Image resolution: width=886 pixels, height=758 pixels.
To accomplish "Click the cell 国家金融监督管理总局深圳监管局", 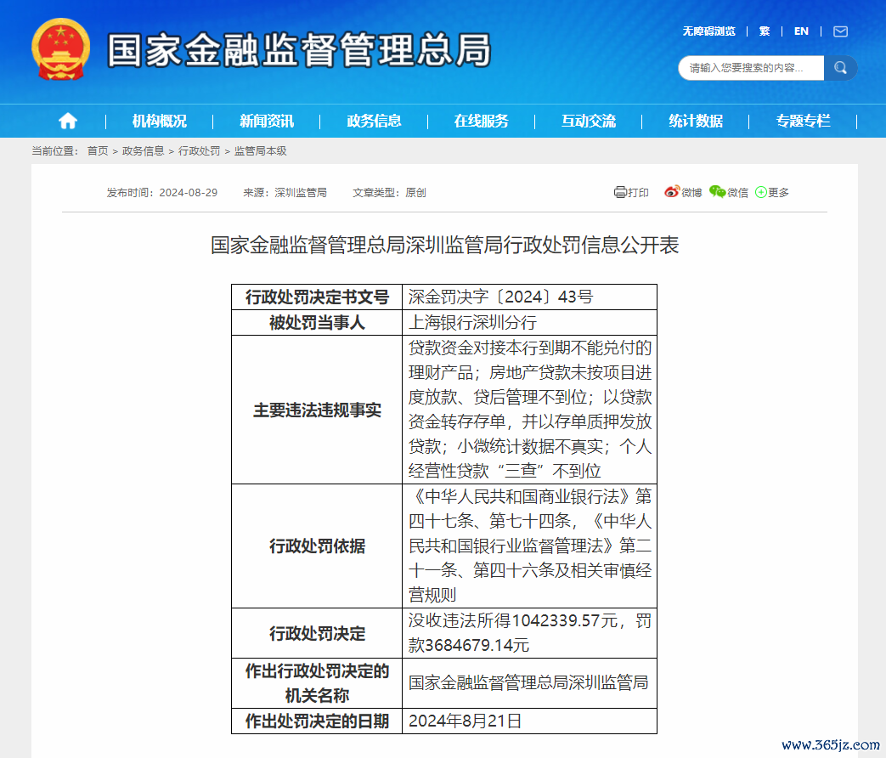I will [529, 683].
